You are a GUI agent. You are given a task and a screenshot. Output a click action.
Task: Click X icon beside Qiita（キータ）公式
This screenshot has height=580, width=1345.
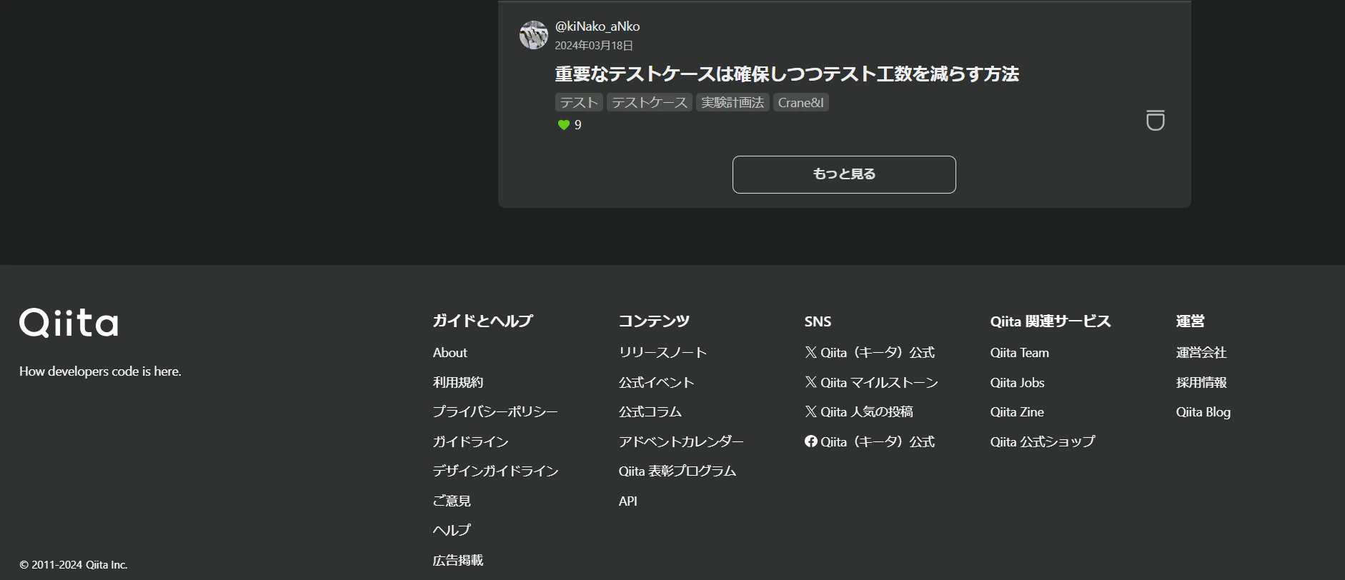(810, 352)
